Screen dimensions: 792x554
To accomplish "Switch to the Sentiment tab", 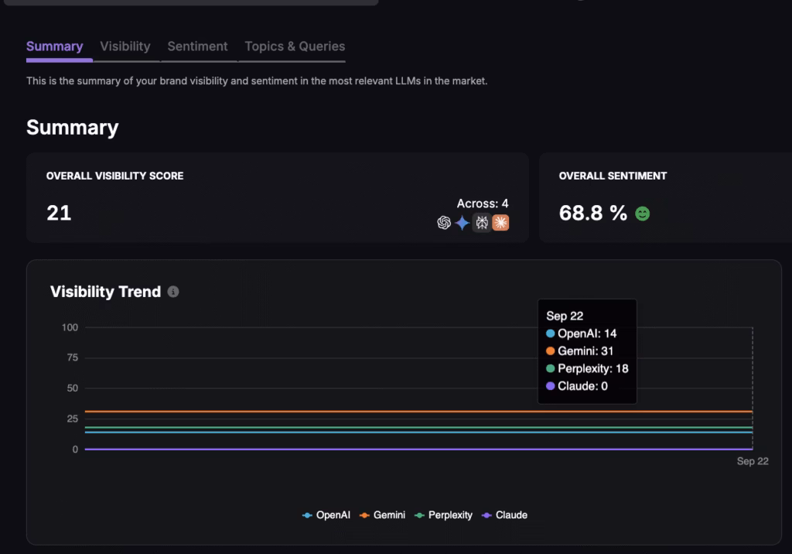I will tap(197, 46).
